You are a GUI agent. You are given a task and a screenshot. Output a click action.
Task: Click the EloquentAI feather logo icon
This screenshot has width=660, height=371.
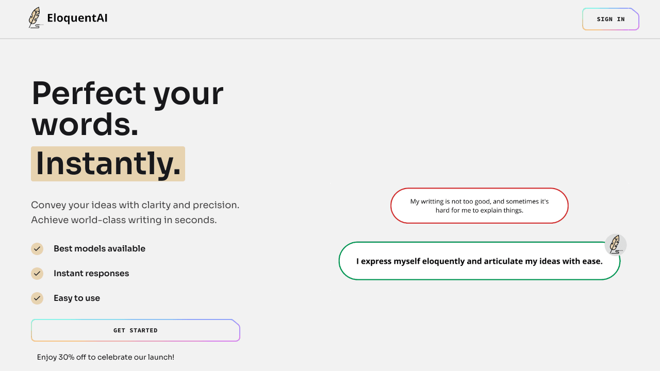click(35, 18)
